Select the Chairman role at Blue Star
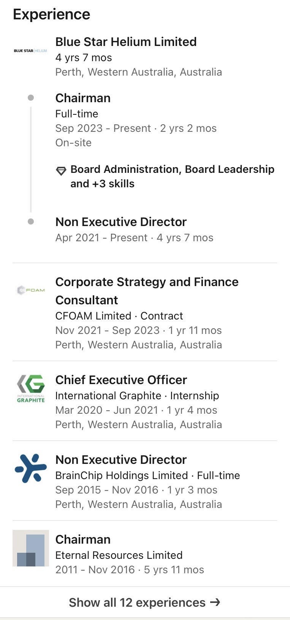The width and height of the screenshot is (290, 620). point(83,98)
